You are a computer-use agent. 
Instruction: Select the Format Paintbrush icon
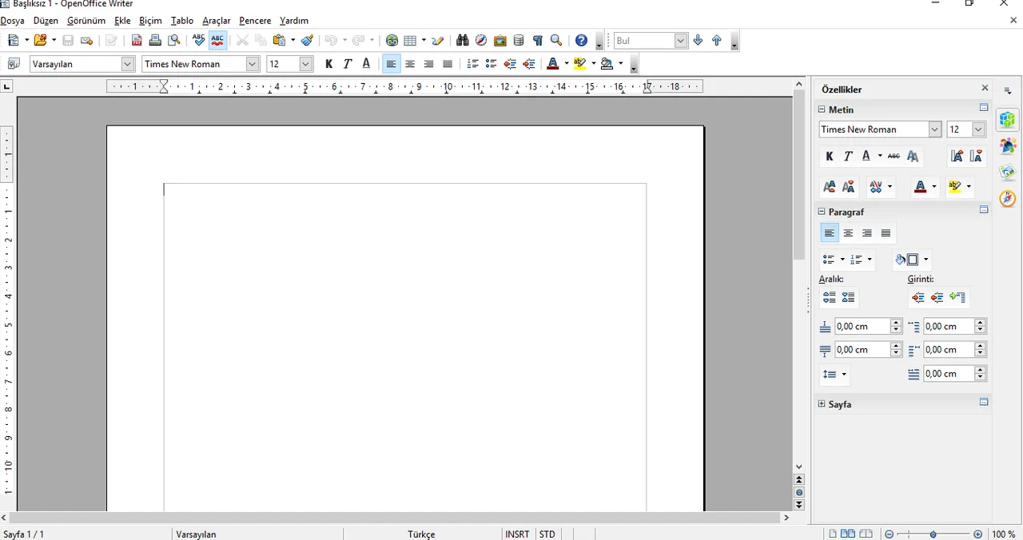(307, 40)
